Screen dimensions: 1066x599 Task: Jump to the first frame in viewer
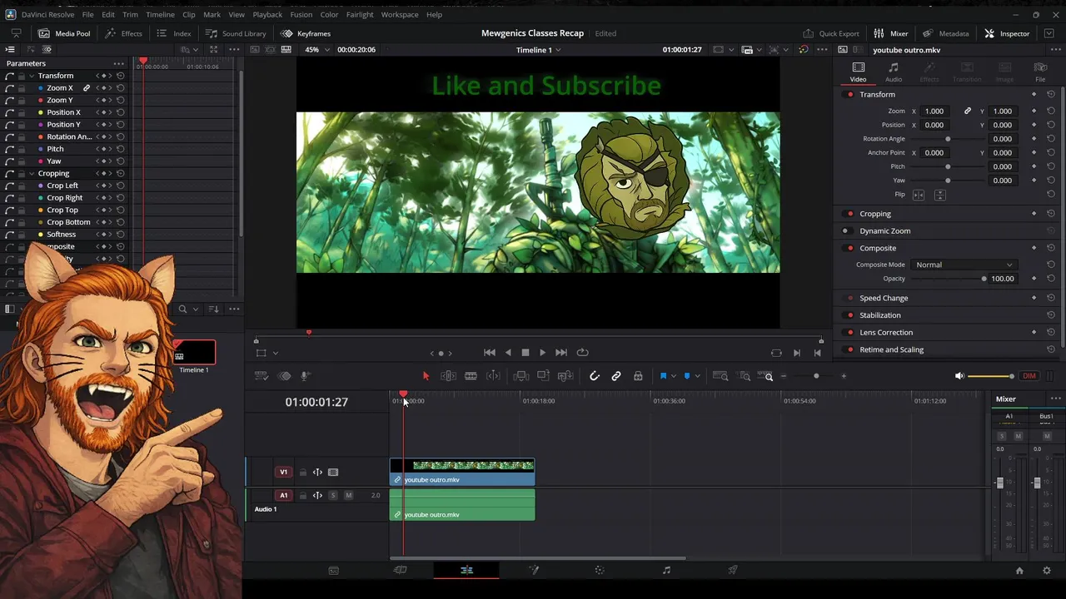coord(490,353)
